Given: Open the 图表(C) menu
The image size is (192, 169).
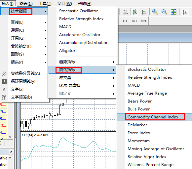Looking at the screenshot, I should (26, 3).
